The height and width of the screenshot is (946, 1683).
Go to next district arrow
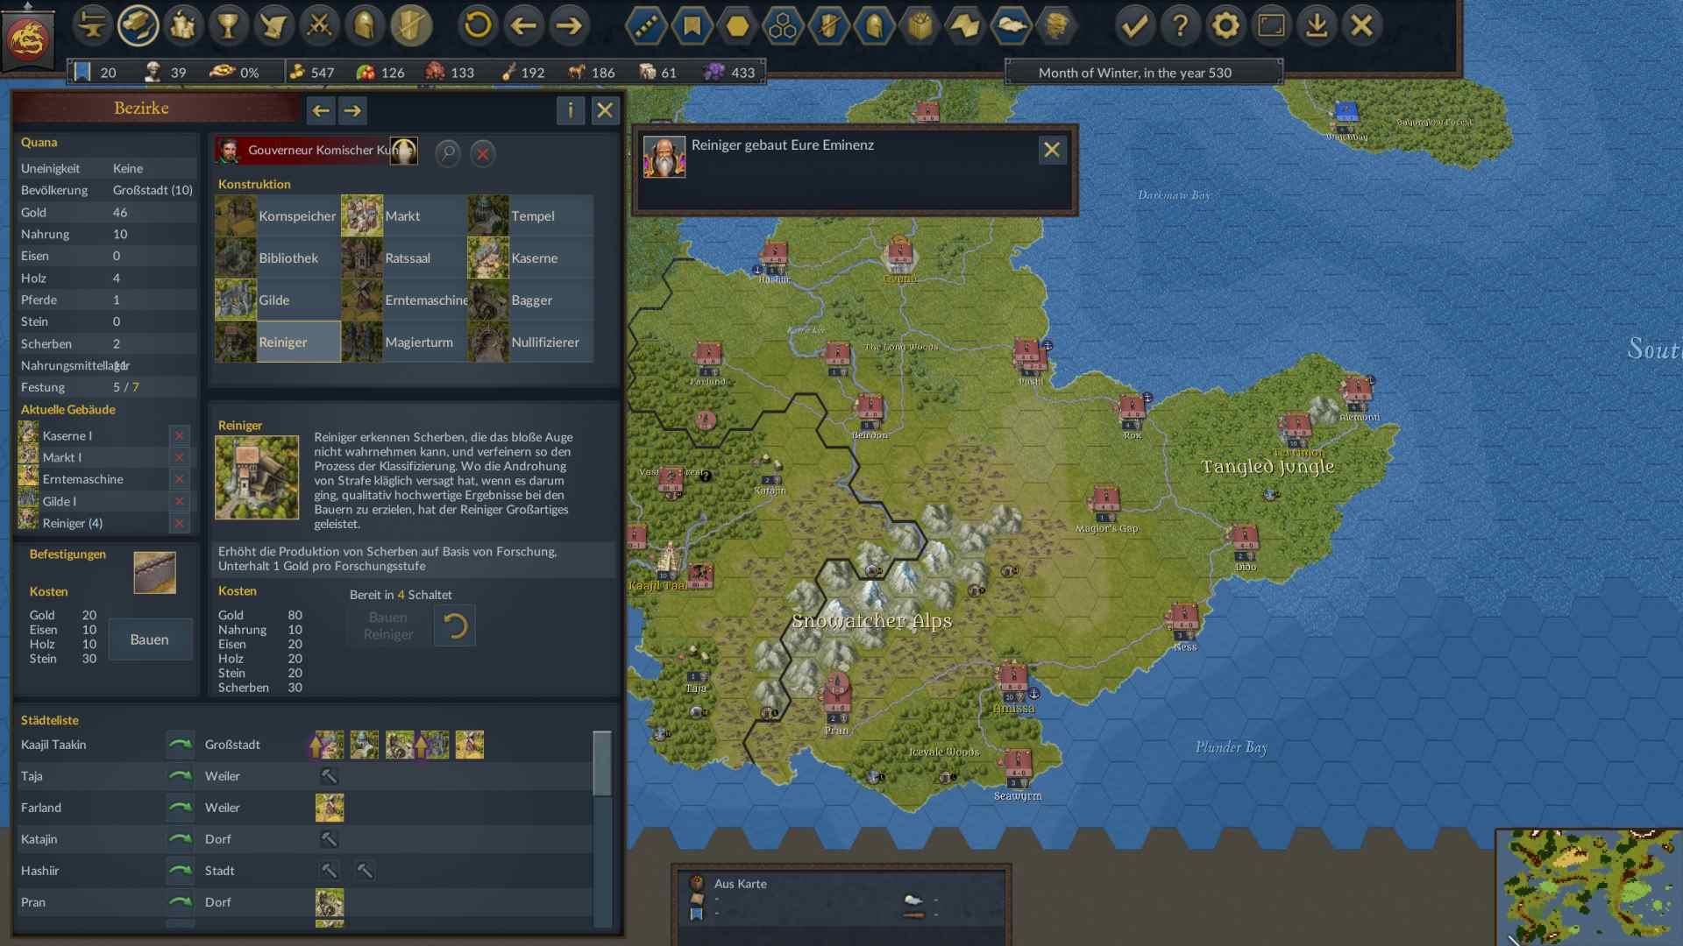(352, 110)
